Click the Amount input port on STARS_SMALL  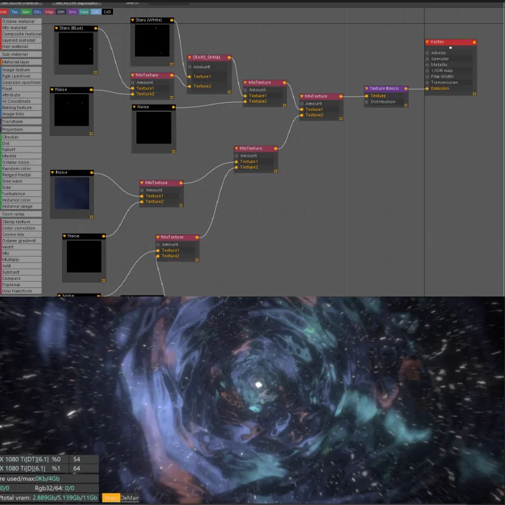[x=189, y=67]
